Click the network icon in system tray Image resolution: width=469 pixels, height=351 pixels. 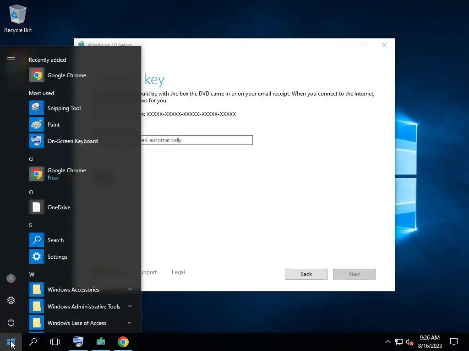click(x=399, y=342)
